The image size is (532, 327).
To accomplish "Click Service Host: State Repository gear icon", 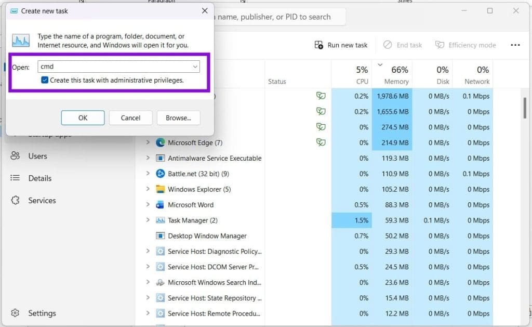I will (160, 298).
